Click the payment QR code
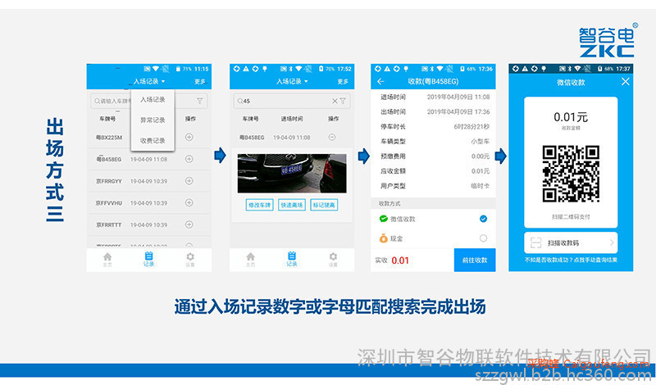This screenshot has height=385, width=656. (x=571, y=174)
